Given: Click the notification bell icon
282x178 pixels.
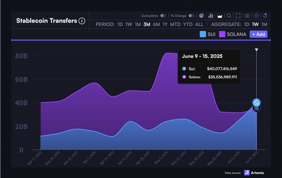Looking at the screenshot, I should (x=265, y=16).
